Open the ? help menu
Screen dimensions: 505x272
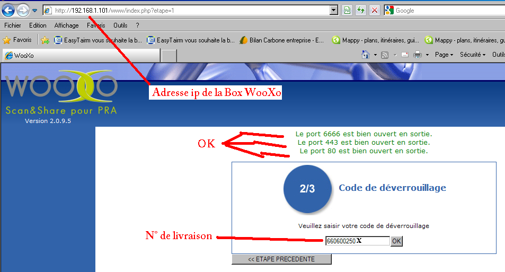click(138, 25)
